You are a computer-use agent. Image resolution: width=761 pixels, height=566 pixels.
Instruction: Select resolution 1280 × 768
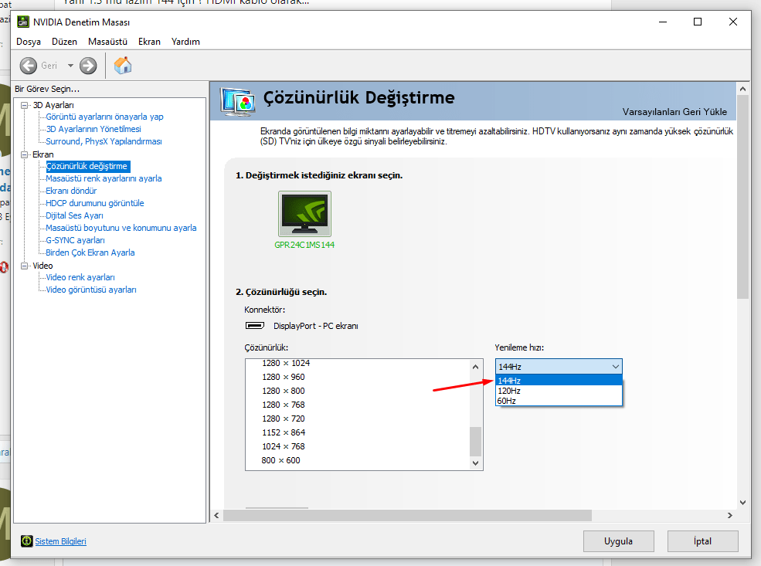(x=284, y=405)
